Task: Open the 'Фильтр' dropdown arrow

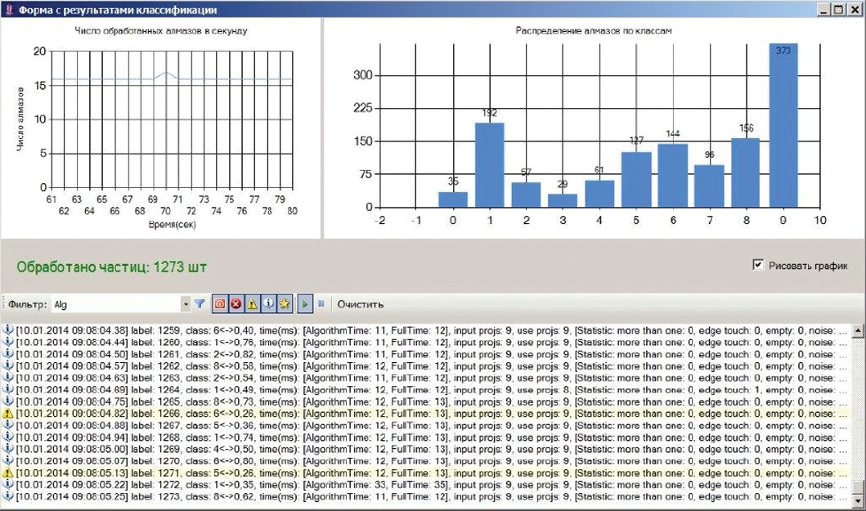Action: pos(186,304)
